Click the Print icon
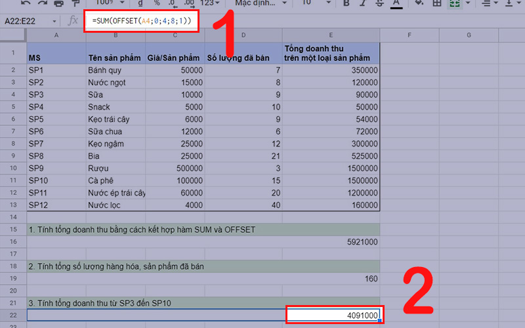 58,3
